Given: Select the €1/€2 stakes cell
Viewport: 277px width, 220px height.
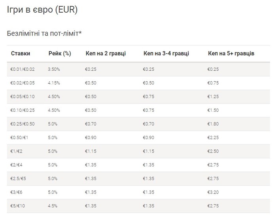Looking at the screenshot, I should click(16, 151).
